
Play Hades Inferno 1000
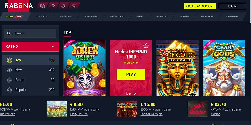coord(131,75)
